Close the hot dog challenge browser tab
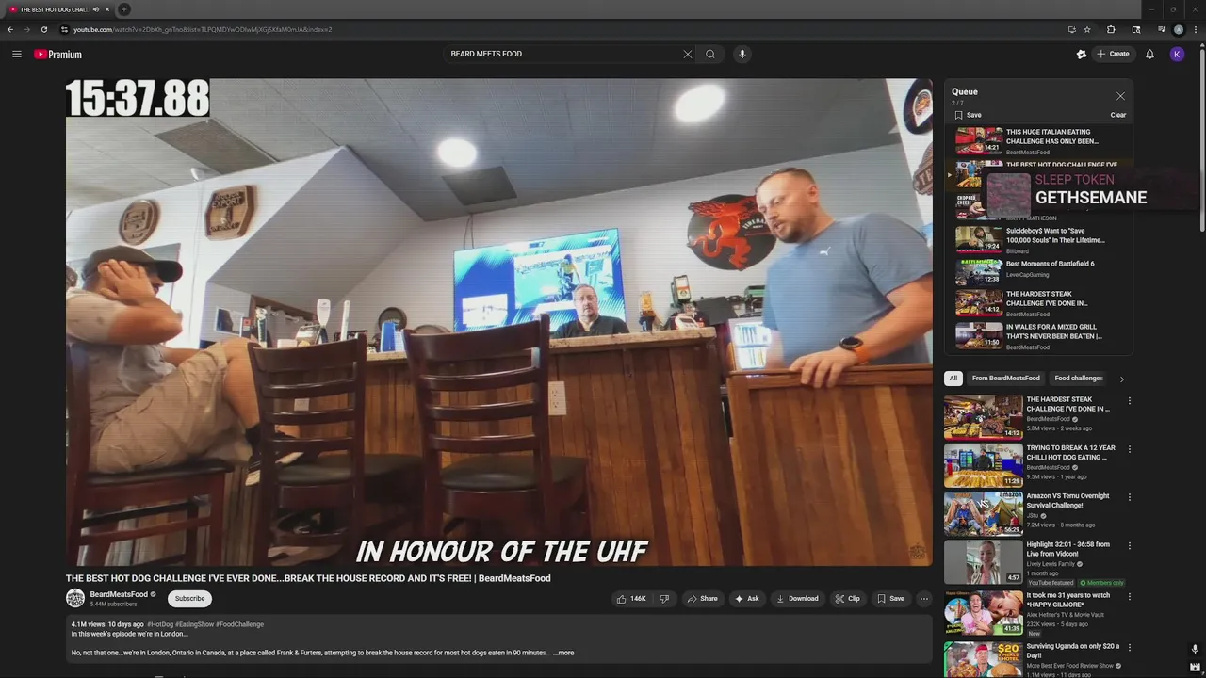 click(107, 9)
